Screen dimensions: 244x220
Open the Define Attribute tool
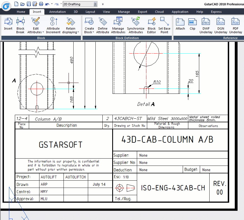click(x=103, y=22)
